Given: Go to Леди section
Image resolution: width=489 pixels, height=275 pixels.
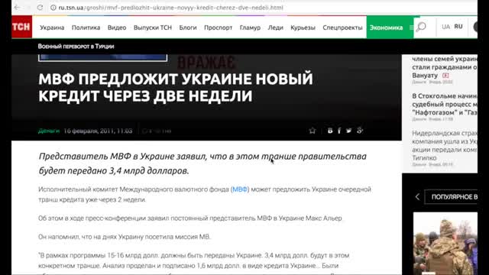Looking at the screenshot, I should pyautogui.click(x=275, y=27).
